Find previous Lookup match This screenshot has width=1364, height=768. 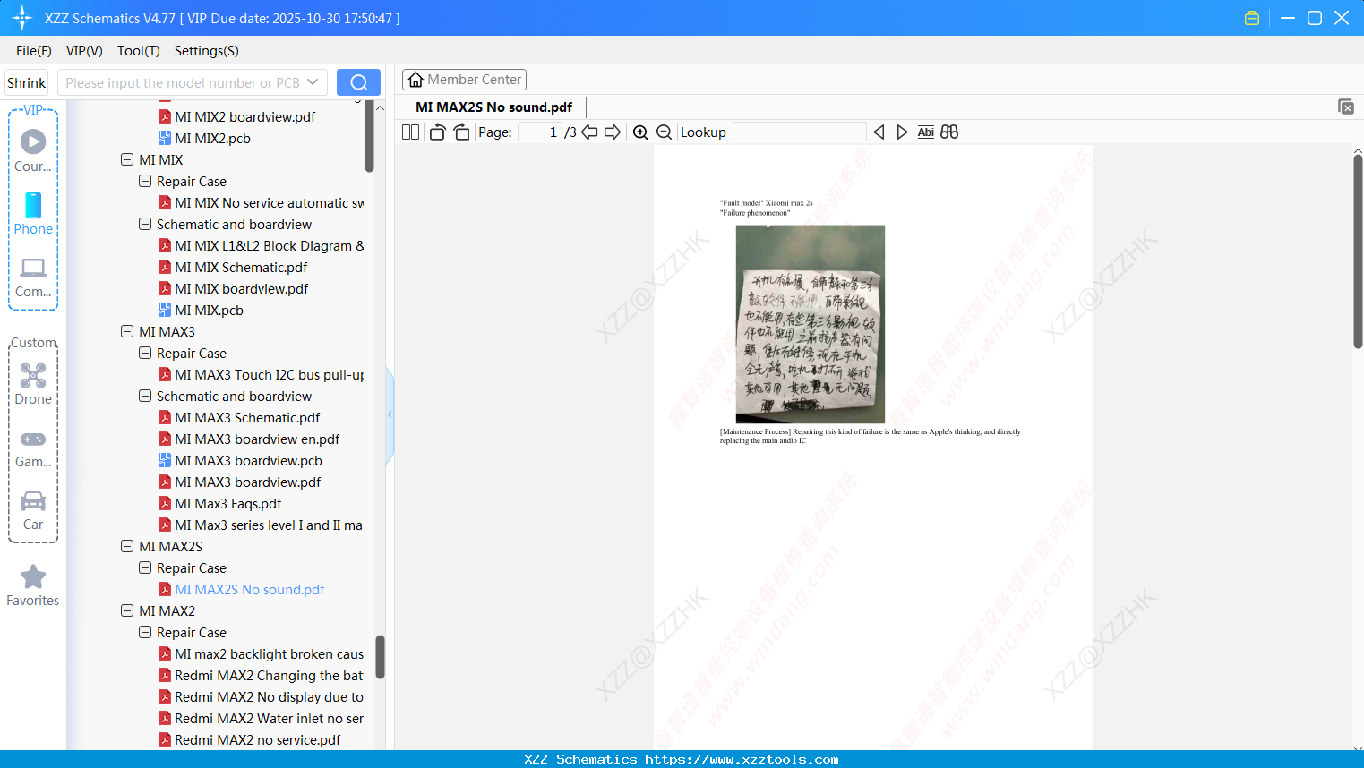(x=879, y=132)
